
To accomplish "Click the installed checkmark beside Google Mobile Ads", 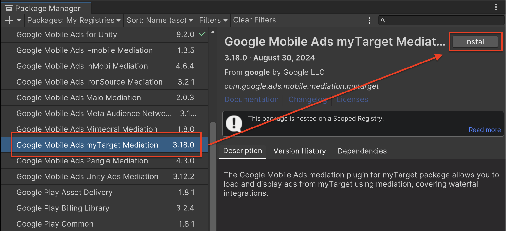I will 202,34.
